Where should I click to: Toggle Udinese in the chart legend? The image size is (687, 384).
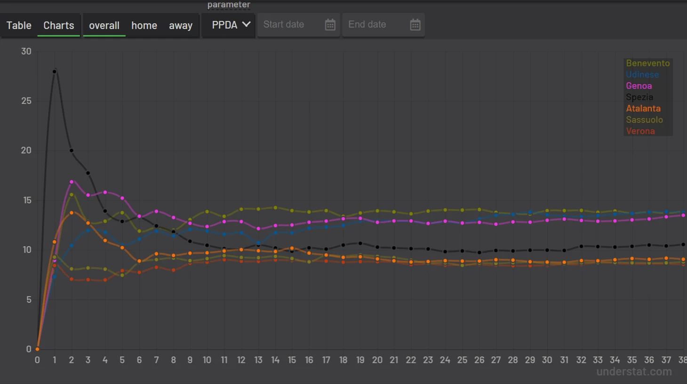(642, 74)
